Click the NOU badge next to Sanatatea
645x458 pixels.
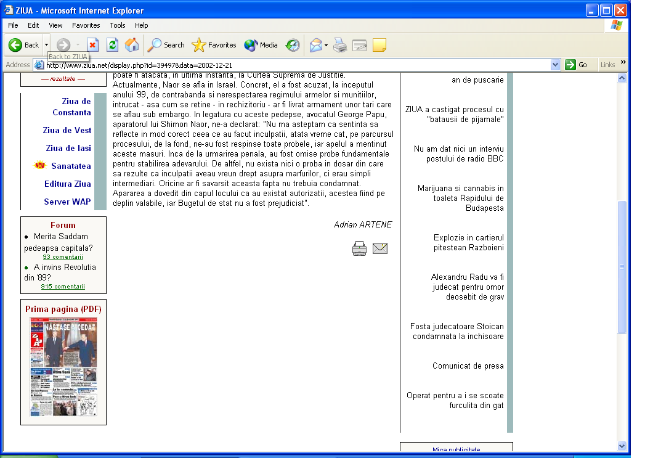40,165
